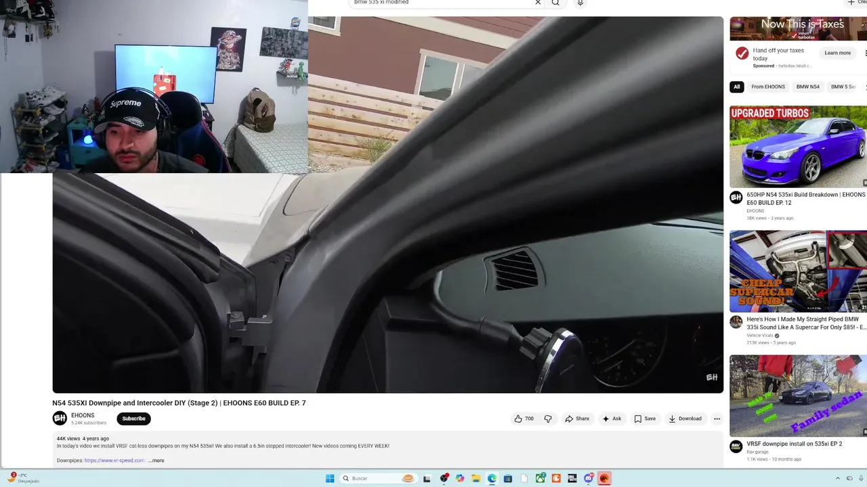Start voice search with microphone icon
867x487 pixels.
580,3
